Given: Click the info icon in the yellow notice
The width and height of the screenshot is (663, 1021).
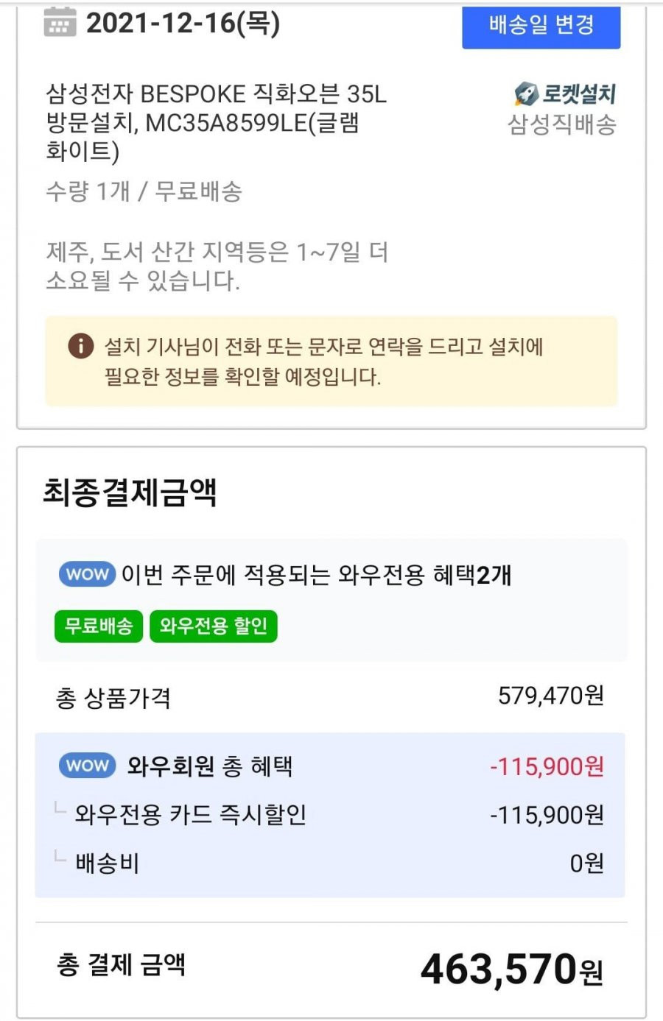Looking at the screenshot, I should tap(81, 345).
